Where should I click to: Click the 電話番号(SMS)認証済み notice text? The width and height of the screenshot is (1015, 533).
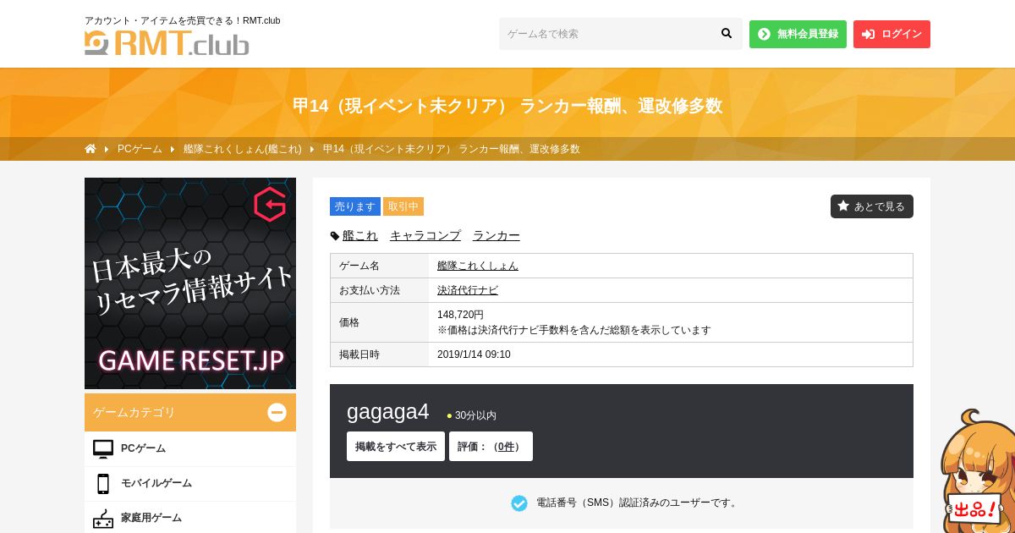[638, 503]
